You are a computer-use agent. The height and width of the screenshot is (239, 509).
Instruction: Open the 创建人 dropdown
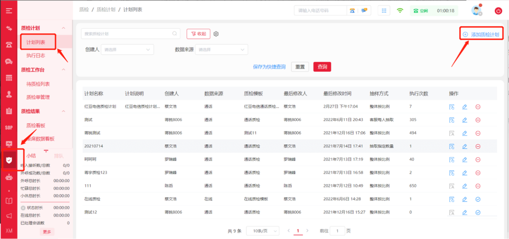[x=127, y=50]
